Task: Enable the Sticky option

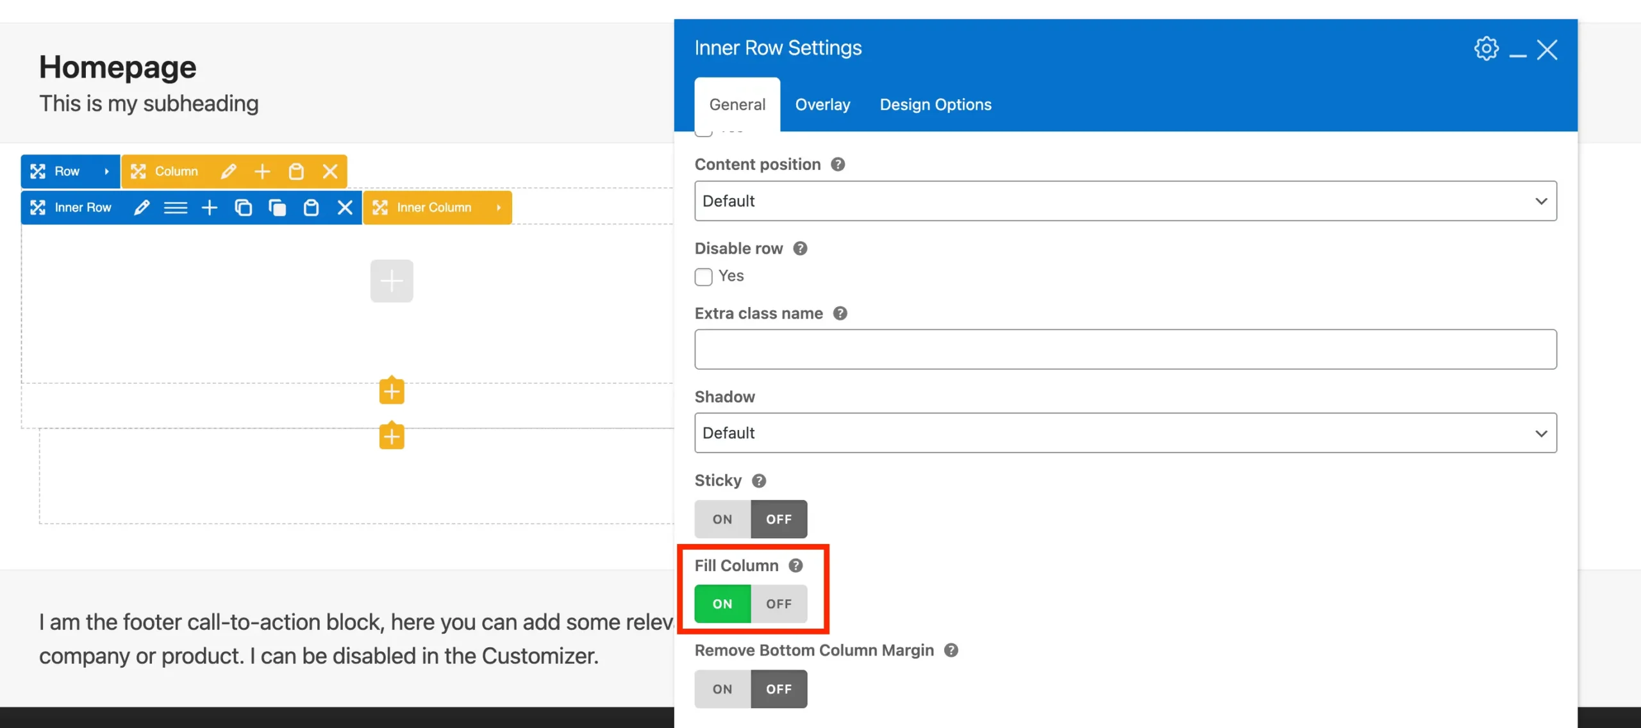Action: (x=722, y=519)
